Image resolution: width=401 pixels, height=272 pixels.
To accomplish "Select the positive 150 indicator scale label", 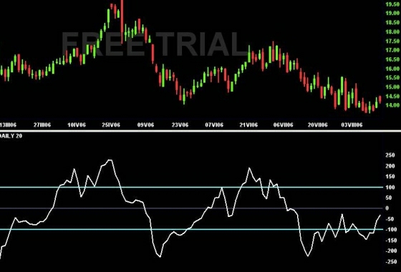I will (390, 177).
